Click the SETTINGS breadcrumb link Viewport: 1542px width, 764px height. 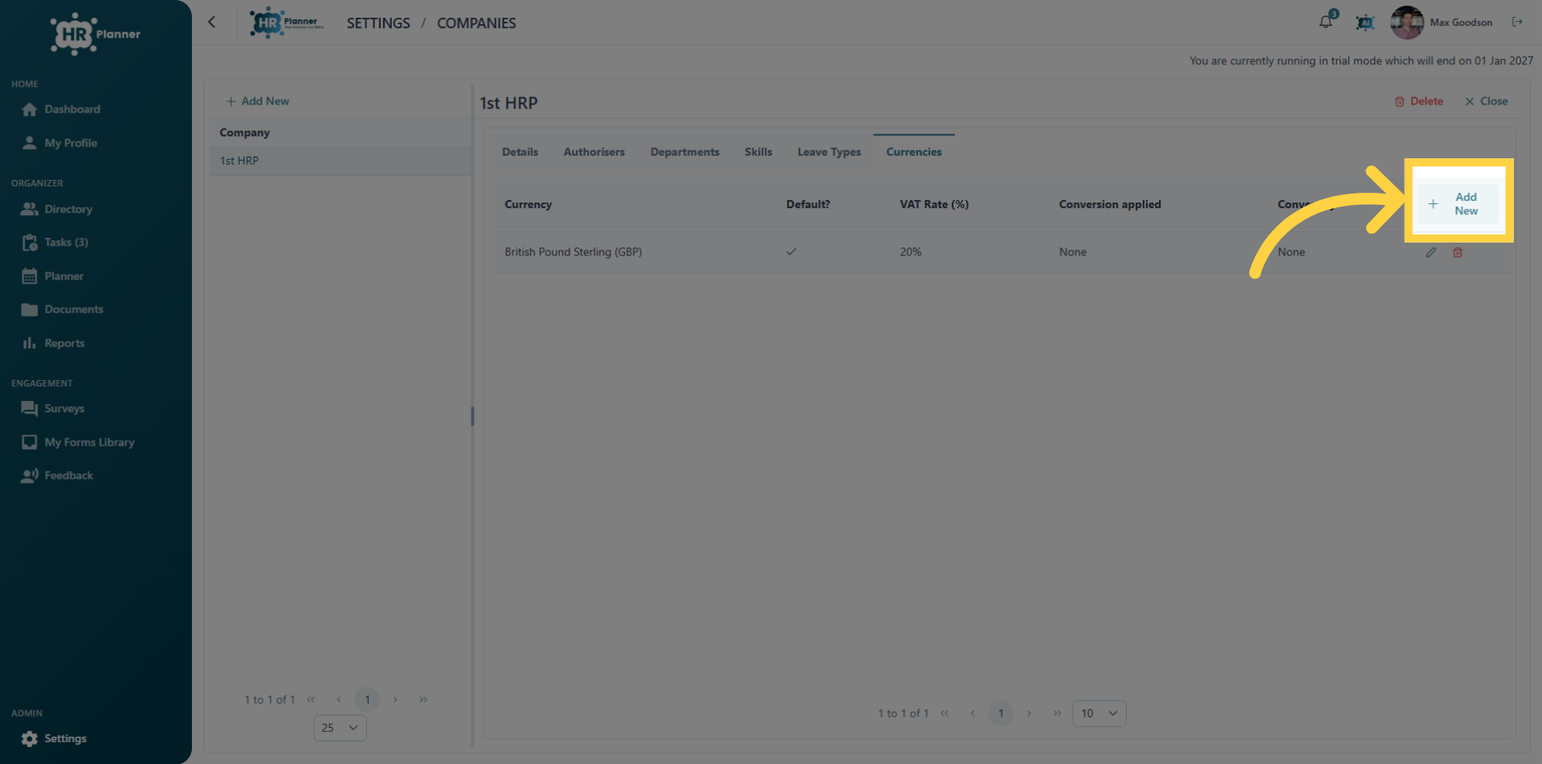pos(378,23)
